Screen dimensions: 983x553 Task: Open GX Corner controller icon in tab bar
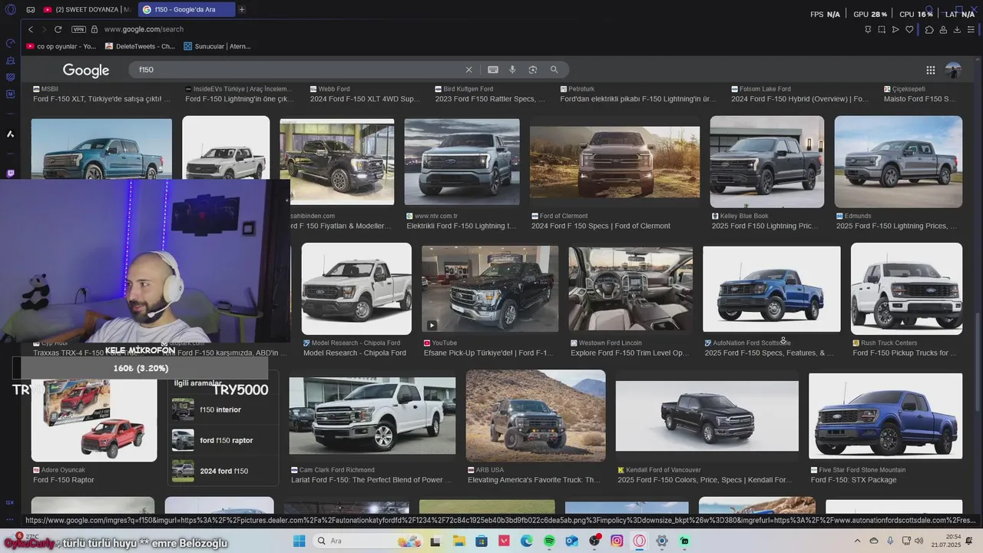coord(31,10)
